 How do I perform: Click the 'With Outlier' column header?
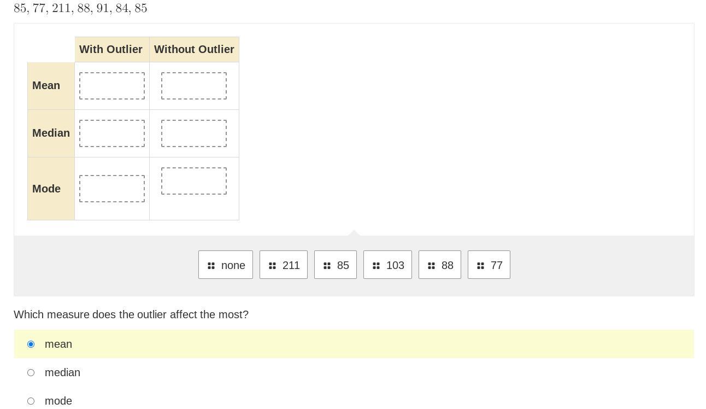(x=111, y=49)
